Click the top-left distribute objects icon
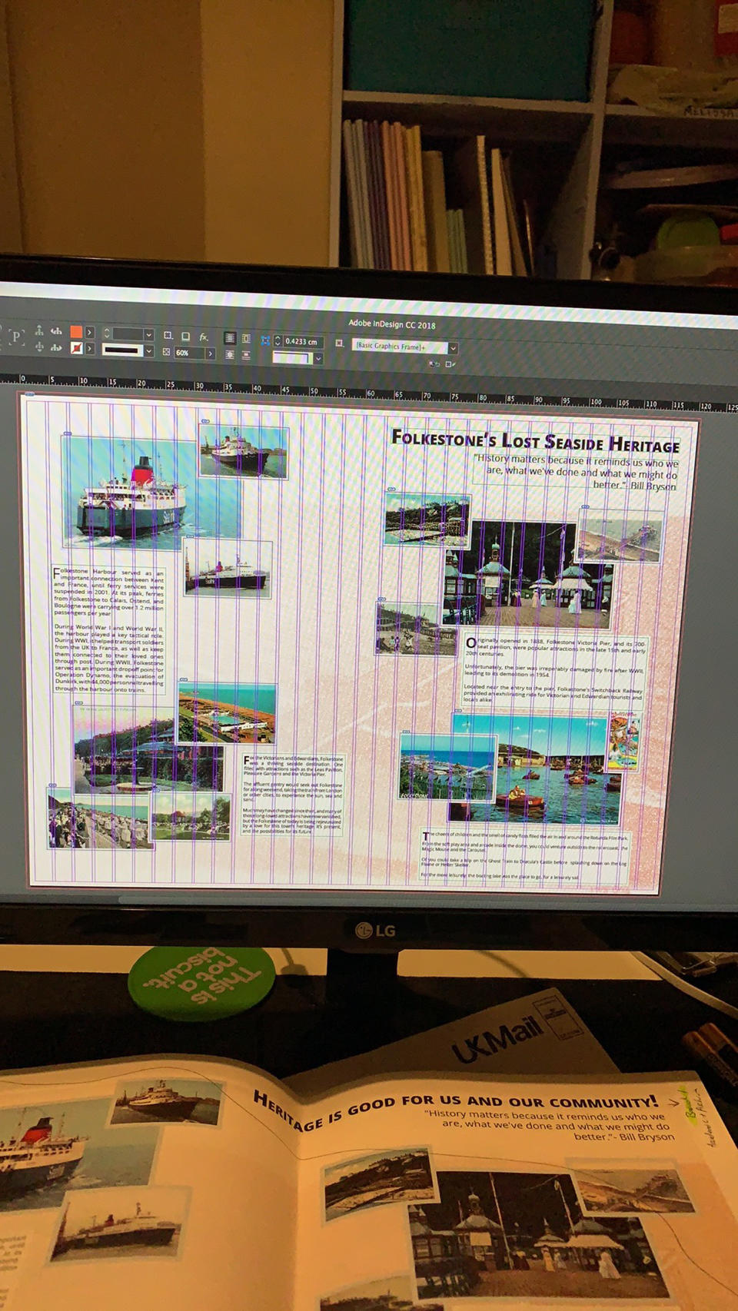The image size is (738, 1311). pos(39,331)
